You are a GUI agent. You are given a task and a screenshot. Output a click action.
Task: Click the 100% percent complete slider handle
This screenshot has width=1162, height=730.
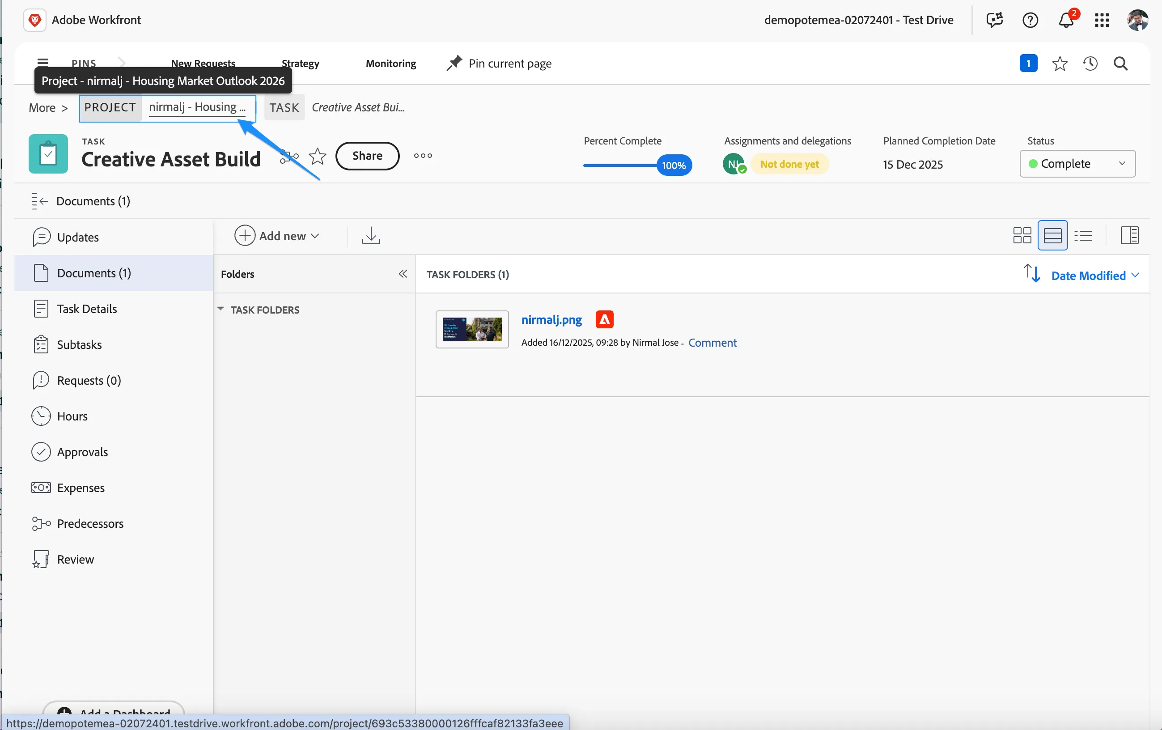coord(674,165)
